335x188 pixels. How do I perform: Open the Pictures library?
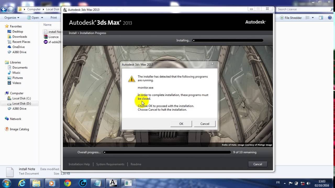(x=18, y=78)
